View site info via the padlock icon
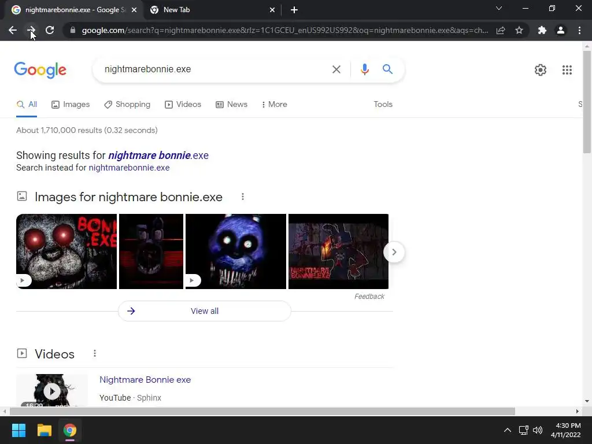Image resolution: width=592 pixels, height=444 pixels. 73,30
